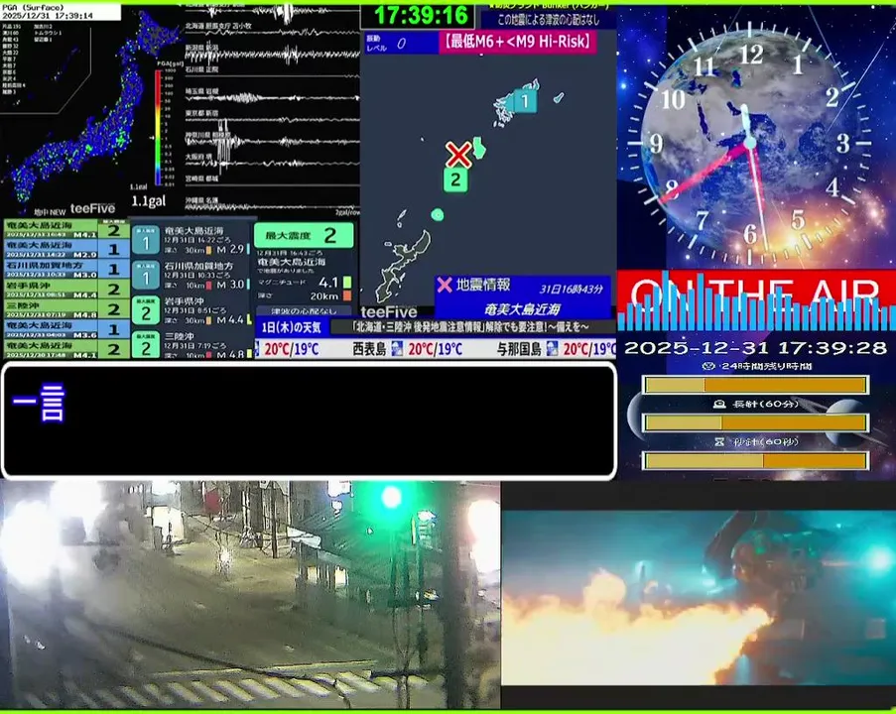Click the 与那国島 weather label
This screenshot has height=714, width=896.
[x=519, y=348]
